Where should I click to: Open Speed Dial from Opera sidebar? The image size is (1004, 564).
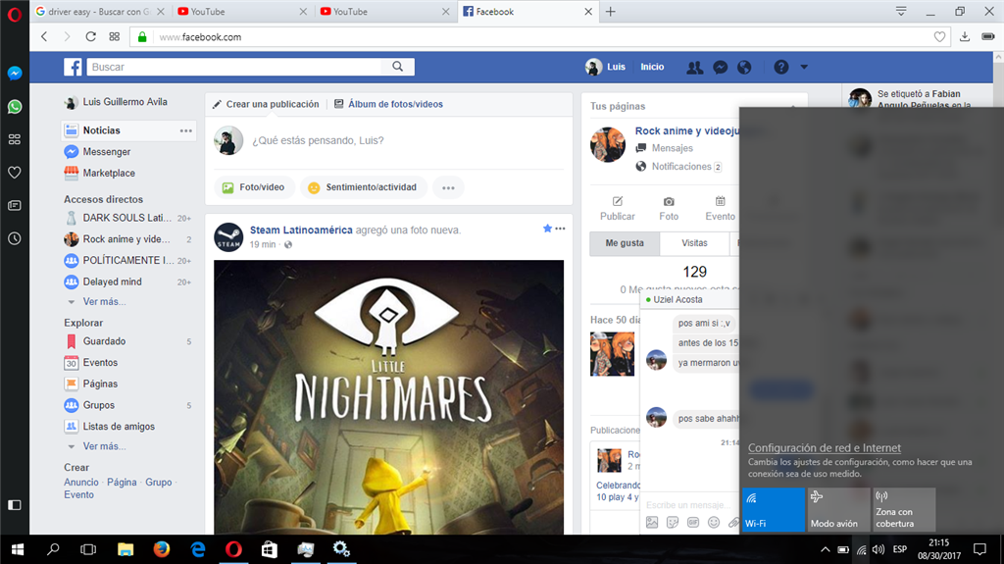pos(14,139)
